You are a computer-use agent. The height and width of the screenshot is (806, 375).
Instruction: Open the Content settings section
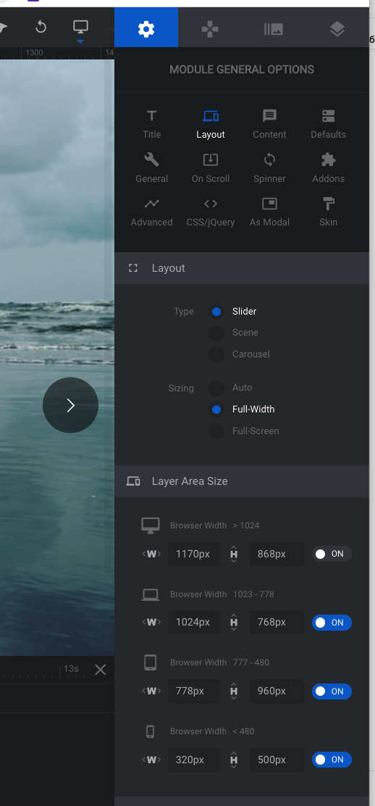click(269, 124)
